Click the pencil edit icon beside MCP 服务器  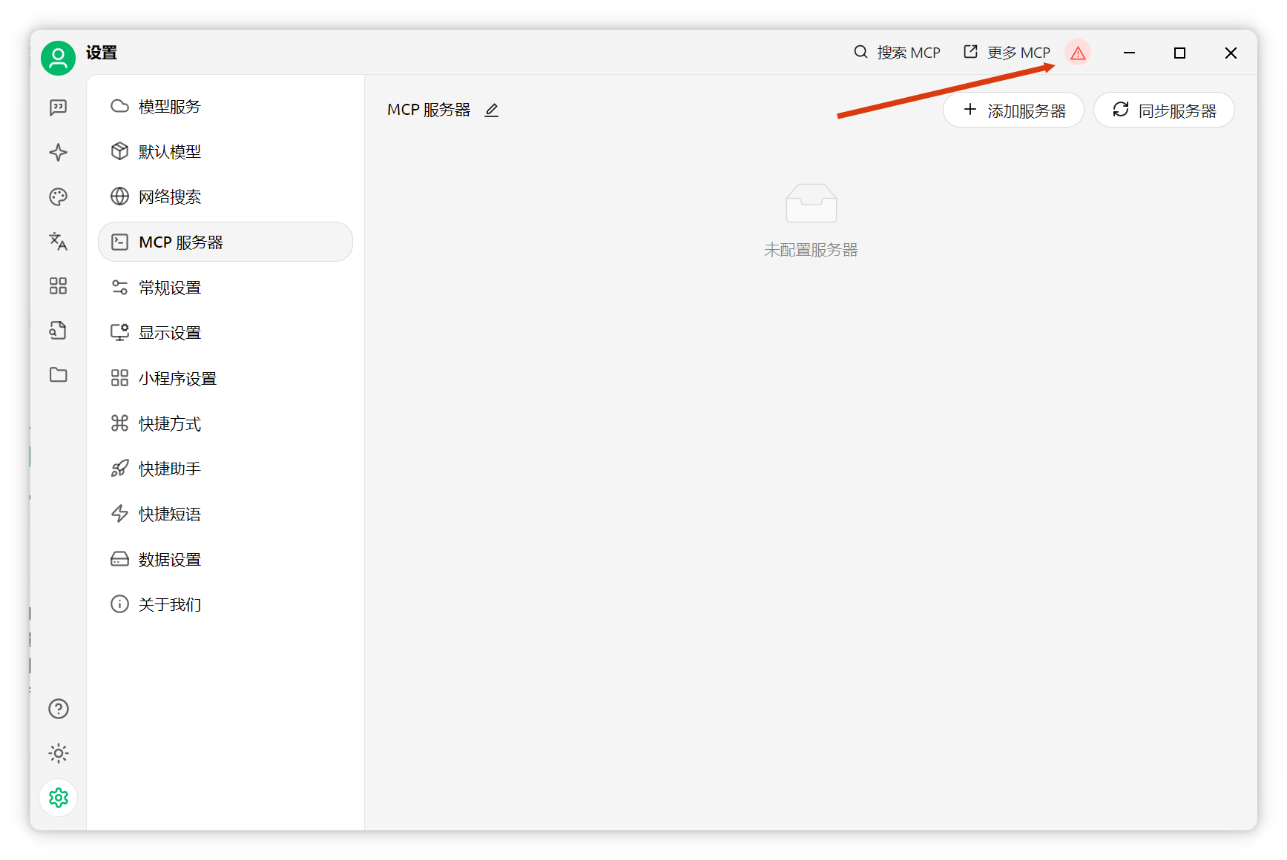click(x=491, y=110)
